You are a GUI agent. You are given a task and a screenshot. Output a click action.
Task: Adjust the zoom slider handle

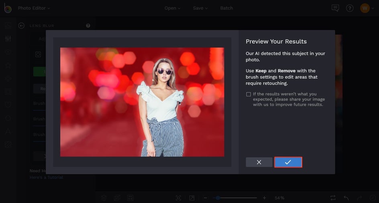(218, 198)
